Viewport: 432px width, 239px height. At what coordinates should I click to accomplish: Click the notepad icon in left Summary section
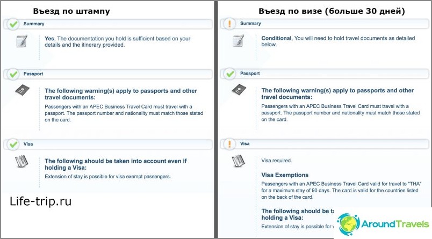point(22,41)
